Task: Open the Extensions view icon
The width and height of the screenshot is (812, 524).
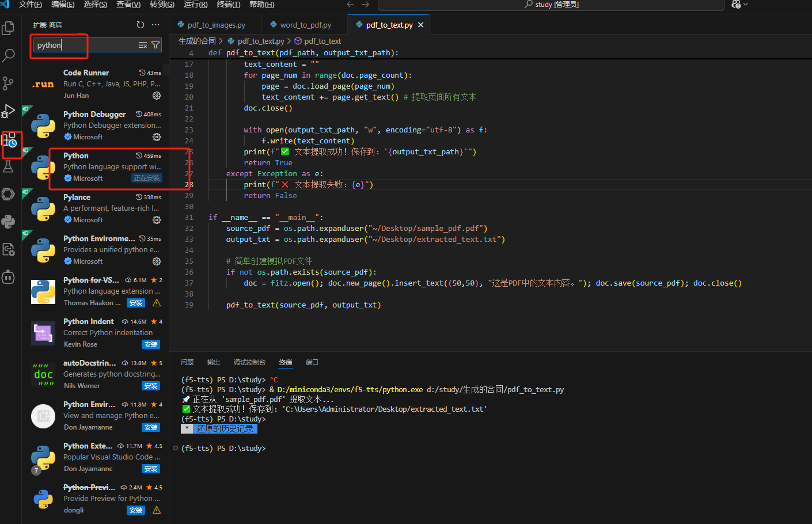Action: pyautogui.click(x=10, y=139)
